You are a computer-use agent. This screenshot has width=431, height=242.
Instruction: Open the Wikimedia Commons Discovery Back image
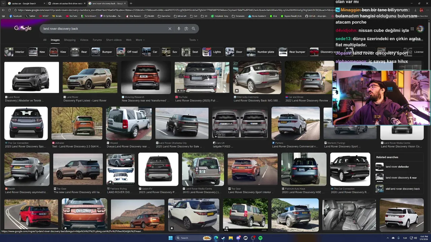coord(257,78)
